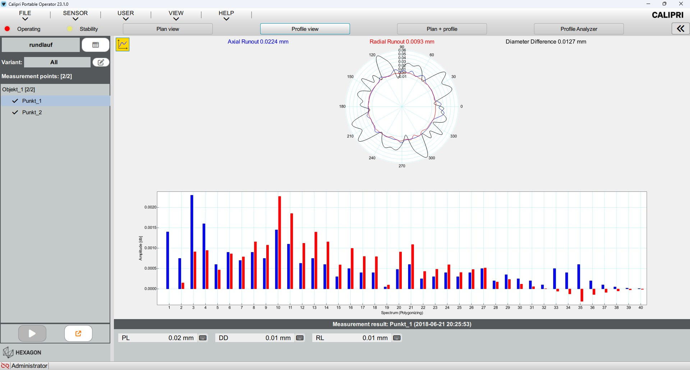This screenshot has height=370, width=690.
Task: Click the yellow Stability status indicator
Action: pyautogui.click(x=70, y=29)
